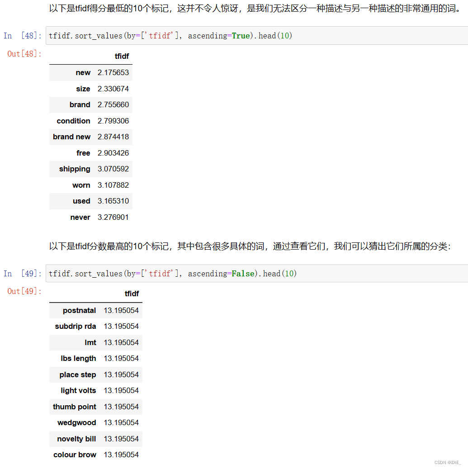This screenshot has width=468, height=469.
Task: Click the In [48] code cell input
Action: click(x=257, y=36)
